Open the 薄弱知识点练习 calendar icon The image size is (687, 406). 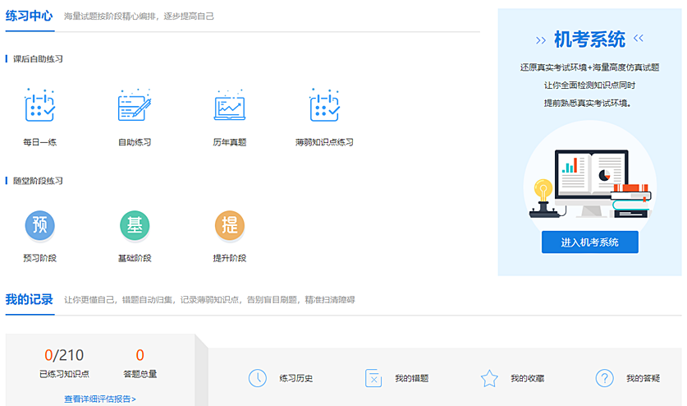click(324, 105)
